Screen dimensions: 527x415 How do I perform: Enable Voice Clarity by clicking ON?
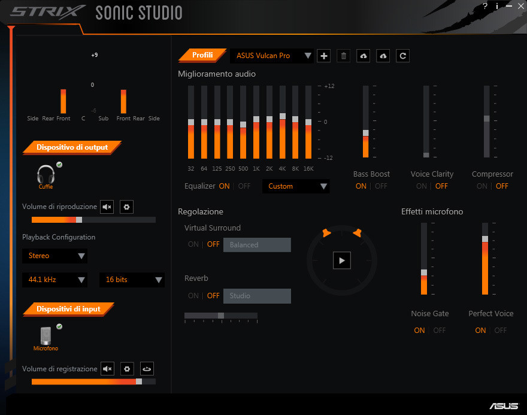422,186
